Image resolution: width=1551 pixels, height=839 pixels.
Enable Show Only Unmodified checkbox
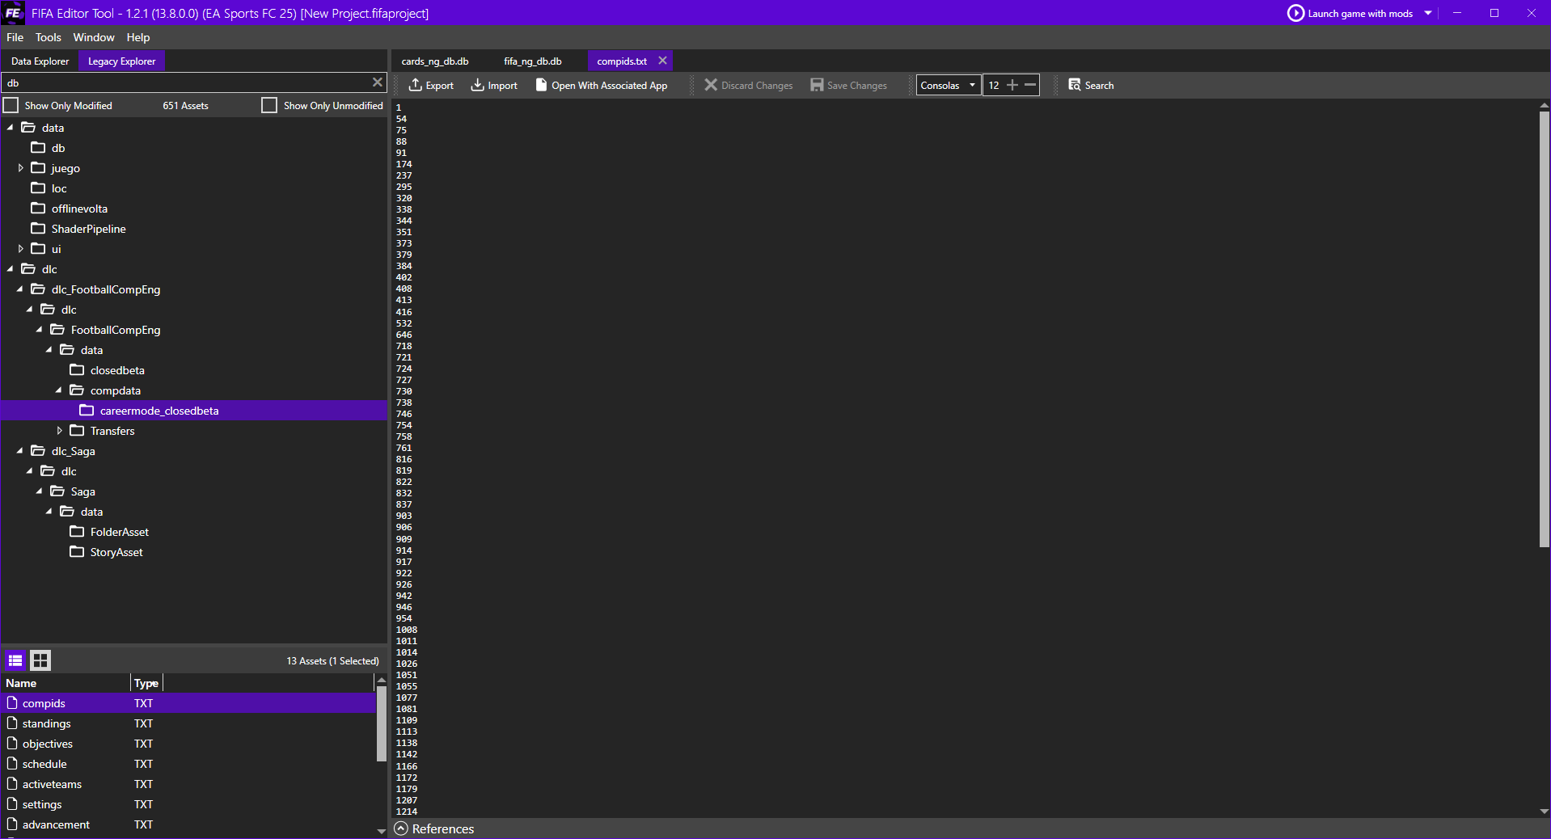click(x=269, y=105)
